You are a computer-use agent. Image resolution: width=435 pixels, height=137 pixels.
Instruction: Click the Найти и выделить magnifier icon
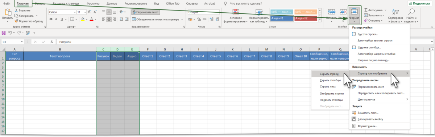(411, 12)
